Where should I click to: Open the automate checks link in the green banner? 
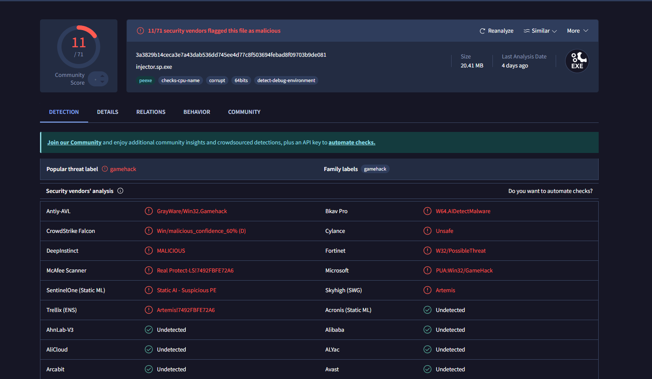352,143
